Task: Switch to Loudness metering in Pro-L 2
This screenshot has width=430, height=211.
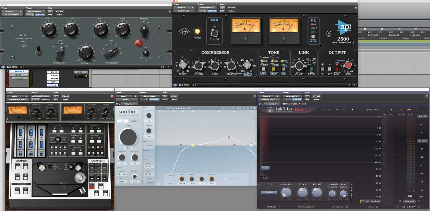Action: (x=375, y=201)
